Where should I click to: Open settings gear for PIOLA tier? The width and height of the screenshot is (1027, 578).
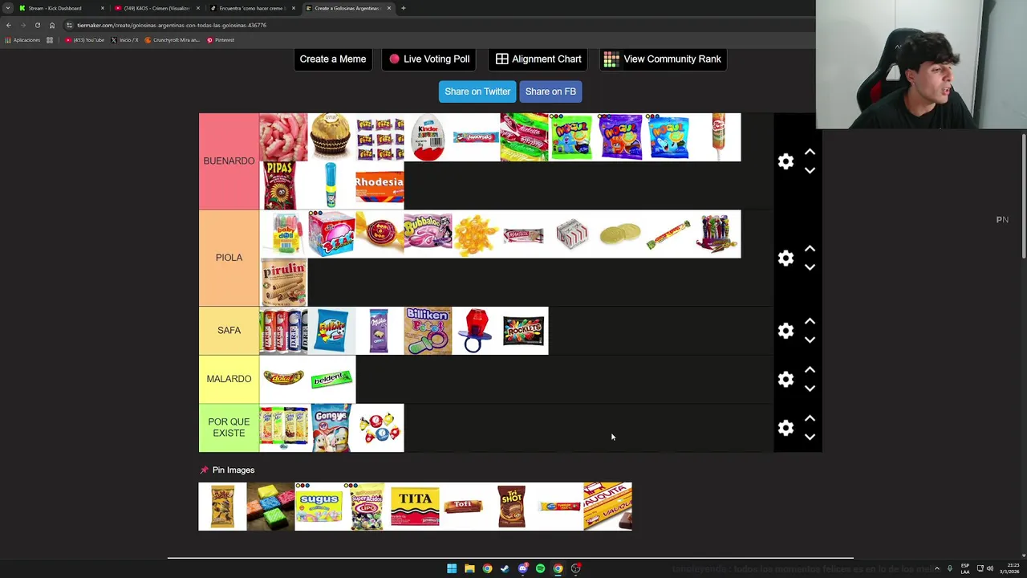785,258
